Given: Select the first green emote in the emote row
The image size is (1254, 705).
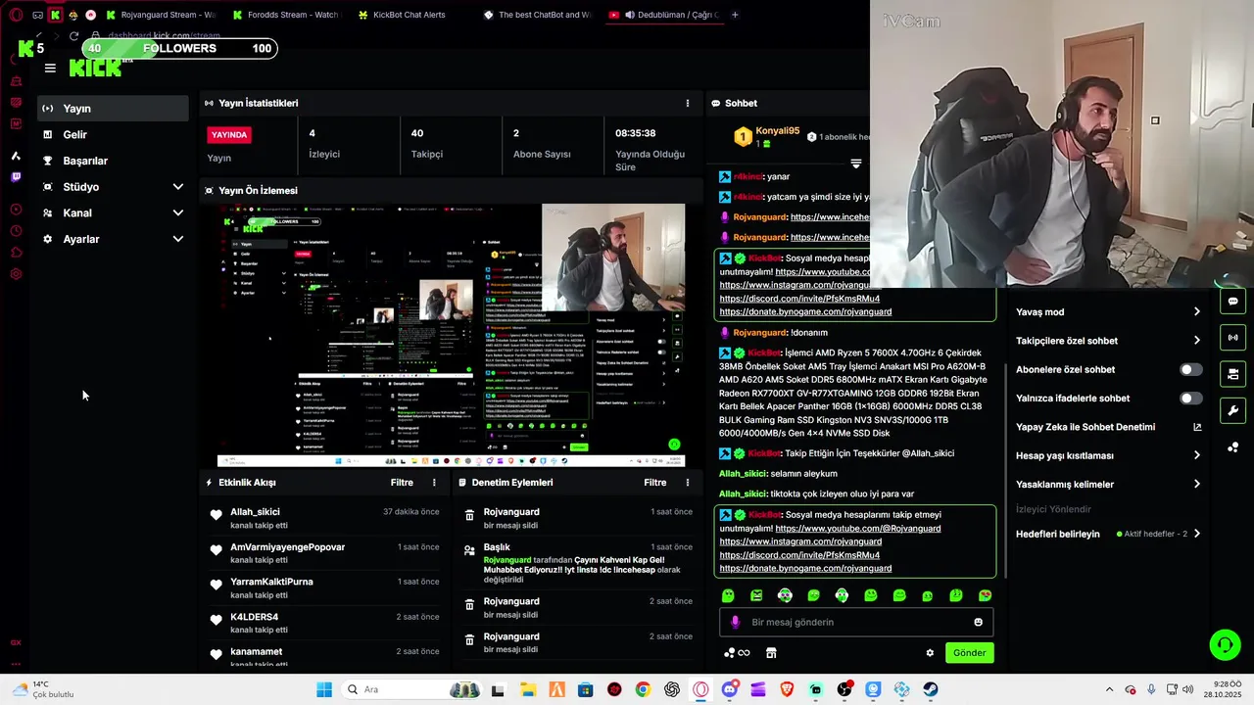Looking at the screenshot, I should (728, 595).
